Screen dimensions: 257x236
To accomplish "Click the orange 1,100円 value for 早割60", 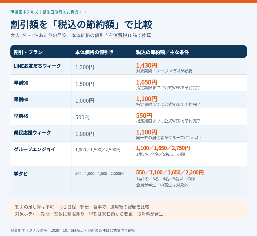I will (147, 99).
